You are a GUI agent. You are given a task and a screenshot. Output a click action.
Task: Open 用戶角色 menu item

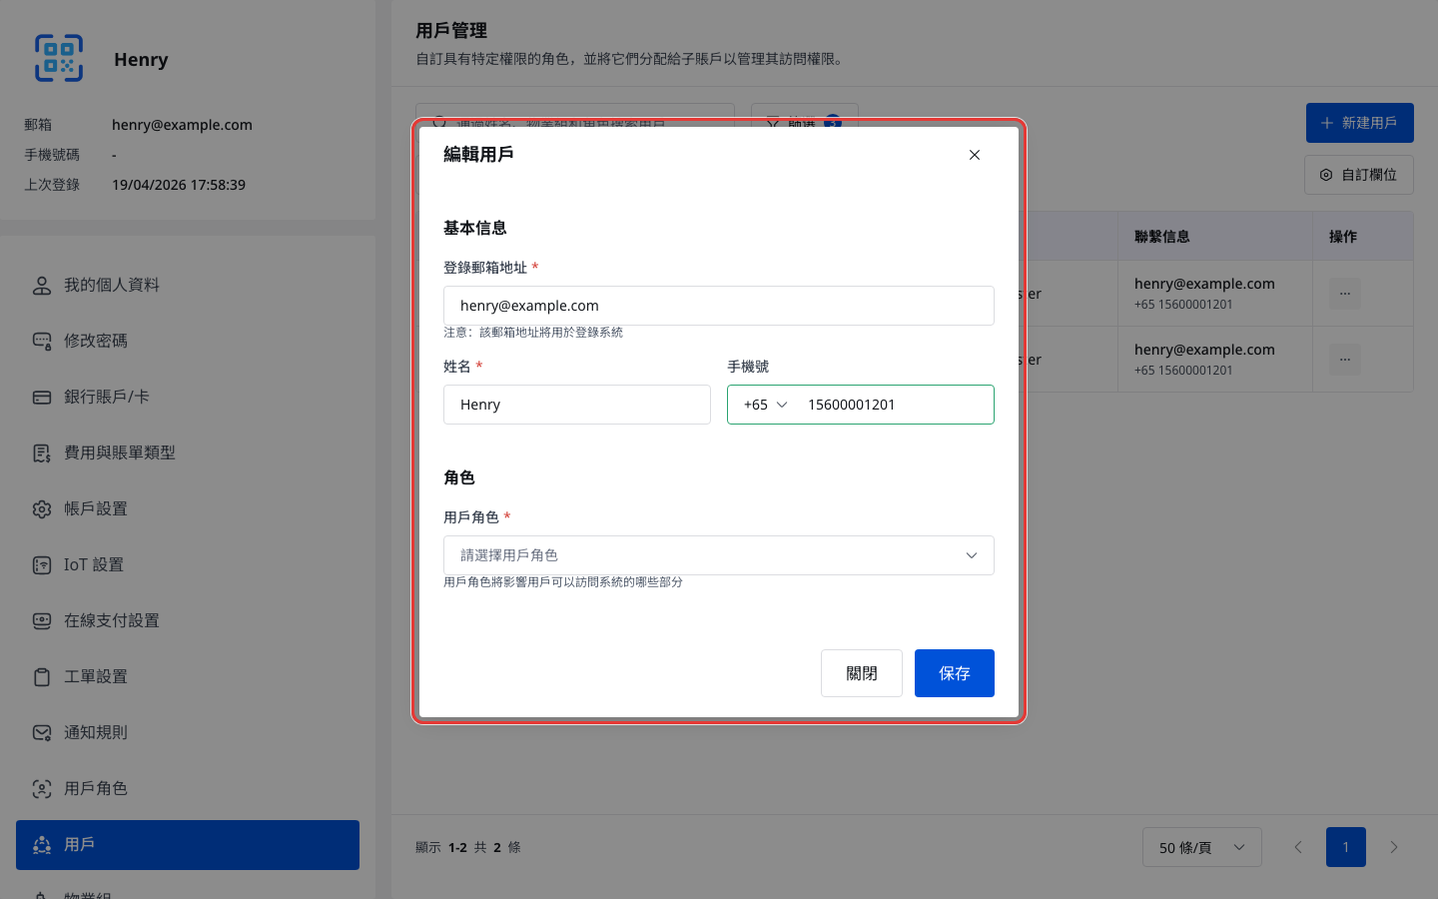(188, 789)
